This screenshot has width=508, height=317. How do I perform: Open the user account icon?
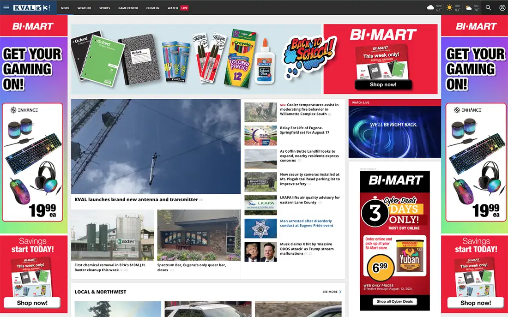tap(502, 7)
